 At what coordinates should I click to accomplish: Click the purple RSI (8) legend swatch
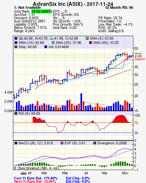pyautogui.click(x=16, y=113)
